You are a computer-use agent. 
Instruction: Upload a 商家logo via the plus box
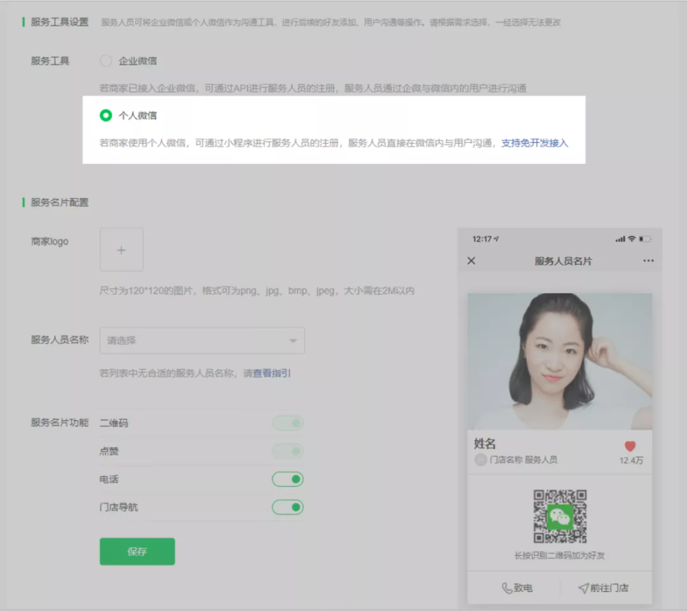[121, 249]
